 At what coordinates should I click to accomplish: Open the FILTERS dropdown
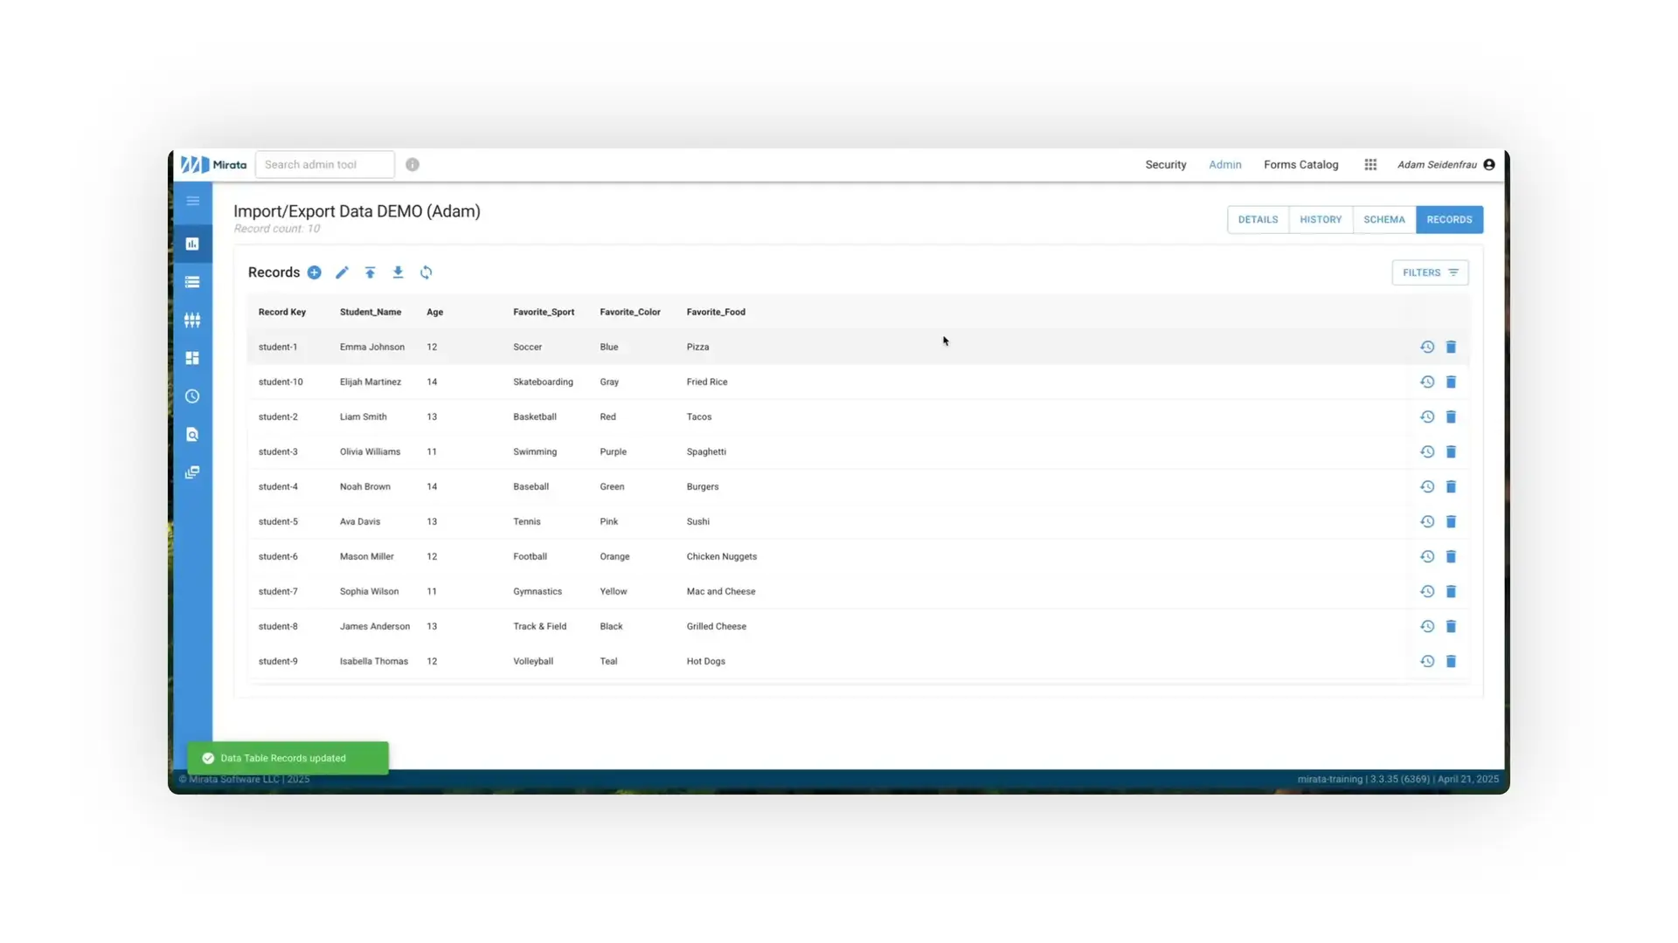pyautogui.click(x=1430, y=272)
